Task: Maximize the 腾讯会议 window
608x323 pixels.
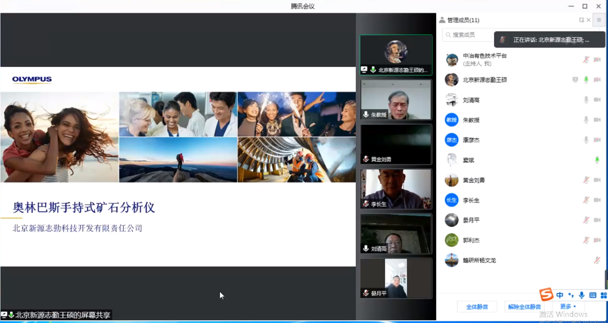Action: coord(585,6)
